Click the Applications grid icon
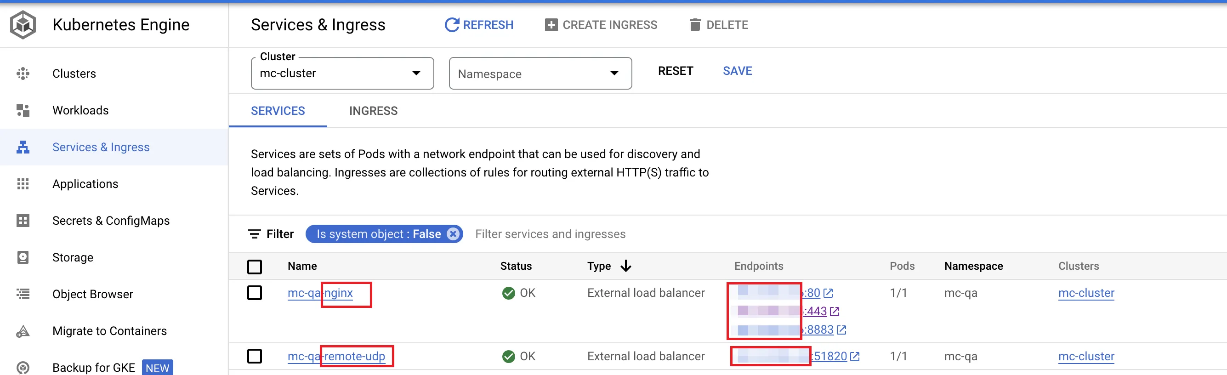This screenshot has width=1227, height=375. coord(23,184)
